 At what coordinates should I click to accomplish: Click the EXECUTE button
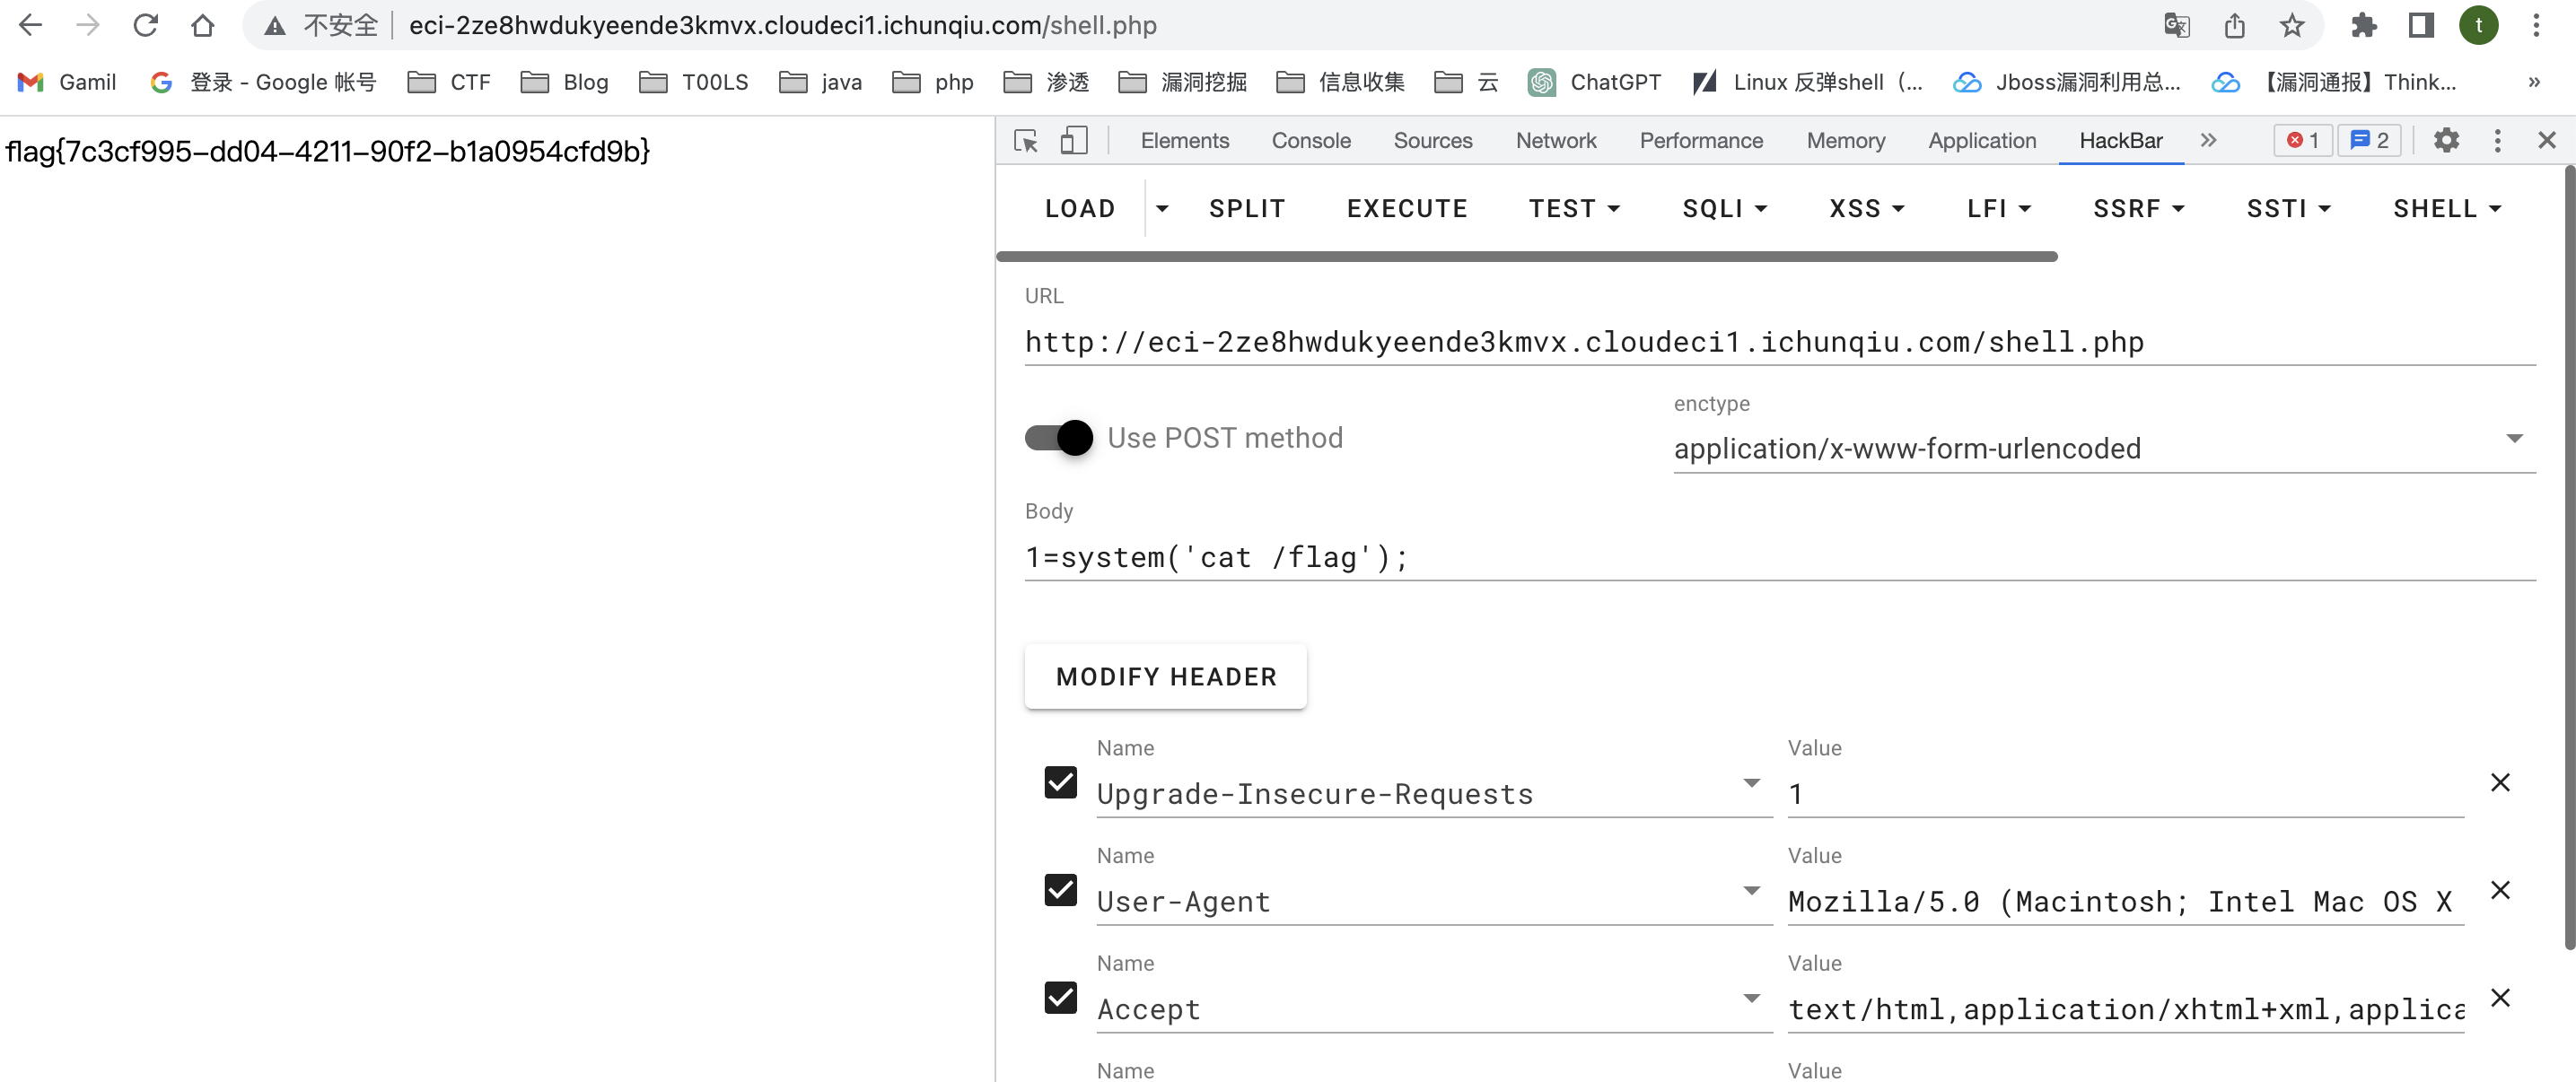(x=1407, y=209)
